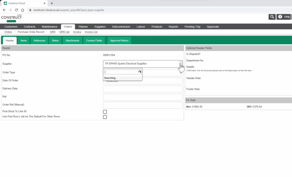Click the VAT total £379.04
The width and height of the screenshot is (292, 177).
254,107
